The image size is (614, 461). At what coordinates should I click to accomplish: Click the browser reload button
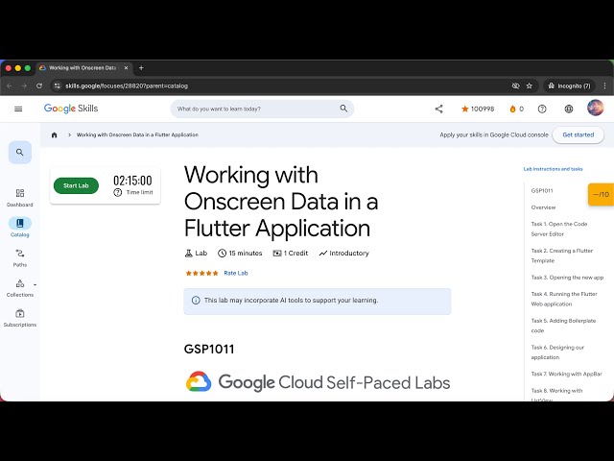[x=39, y=85]
